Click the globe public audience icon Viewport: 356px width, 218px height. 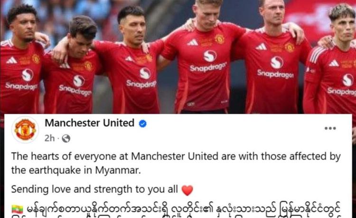click(66, 138)
